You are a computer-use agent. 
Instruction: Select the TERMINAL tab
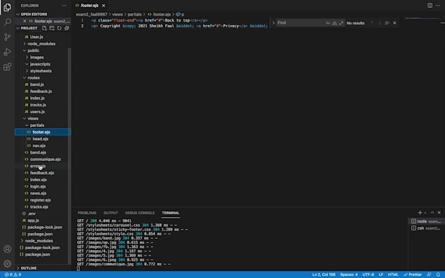pyautogui.click(x=171, y=213)
